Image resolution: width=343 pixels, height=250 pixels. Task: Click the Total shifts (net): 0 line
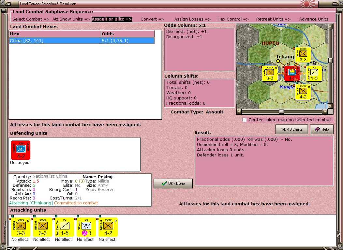tap(188, 82)
